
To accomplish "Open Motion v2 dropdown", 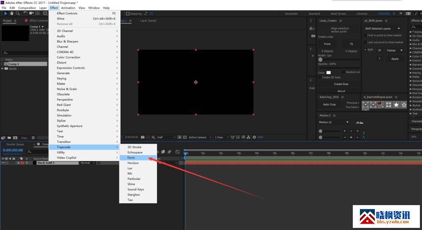I will [x=334, y=122].
